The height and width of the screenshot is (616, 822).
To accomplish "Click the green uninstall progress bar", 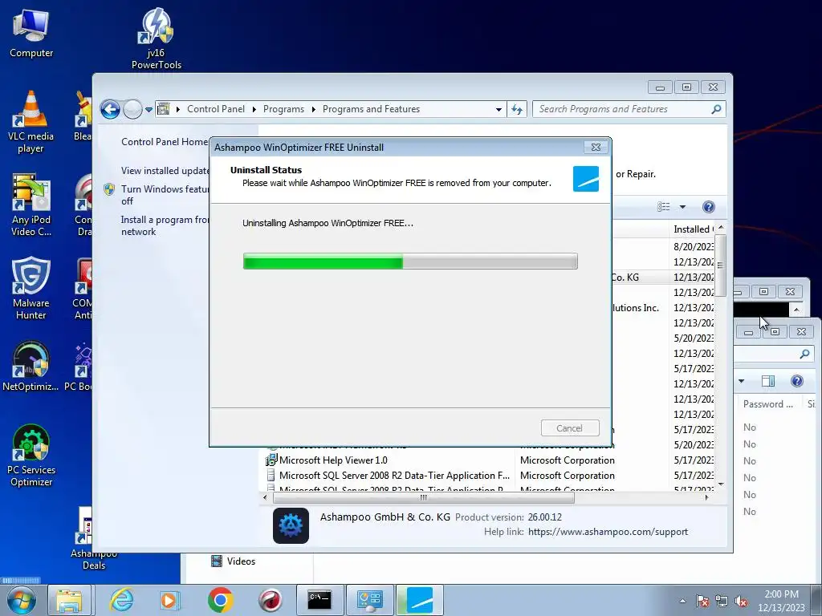I will click(x=410, y=261).
